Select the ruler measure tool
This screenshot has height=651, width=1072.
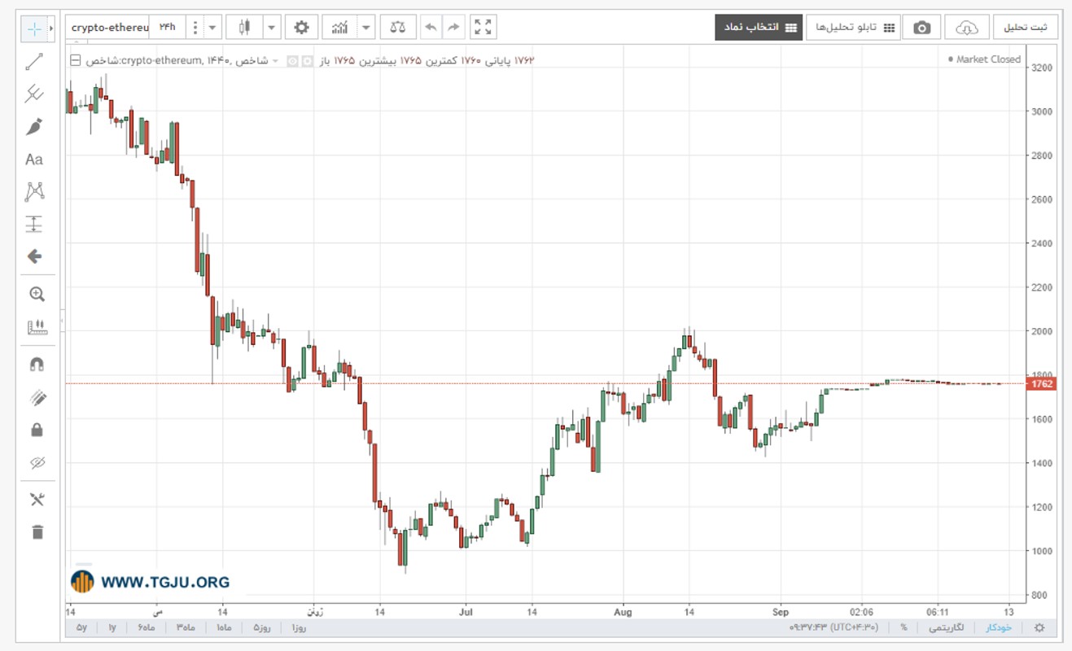(37, 327)
